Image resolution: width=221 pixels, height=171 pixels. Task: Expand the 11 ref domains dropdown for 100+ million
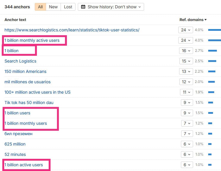pos(186,92)
